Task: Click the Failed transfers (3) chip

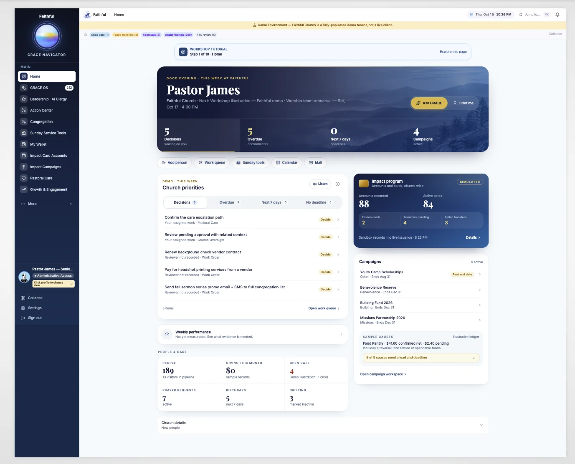Action: tap(126, 35)
